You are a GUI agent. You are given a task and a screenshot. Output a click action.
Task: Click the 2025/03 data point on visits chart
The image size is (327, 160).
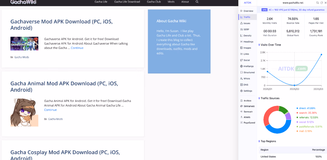321,55
